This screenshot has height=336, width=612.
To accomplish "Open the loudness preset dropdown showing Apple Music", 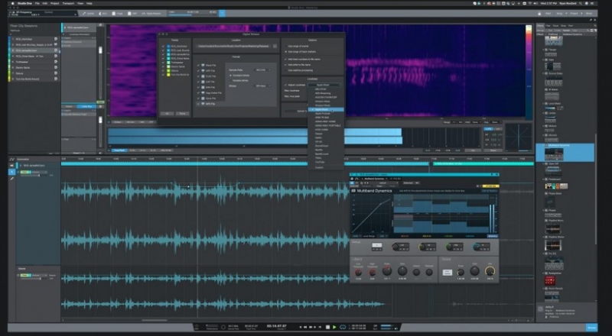I will click(324, 85).
